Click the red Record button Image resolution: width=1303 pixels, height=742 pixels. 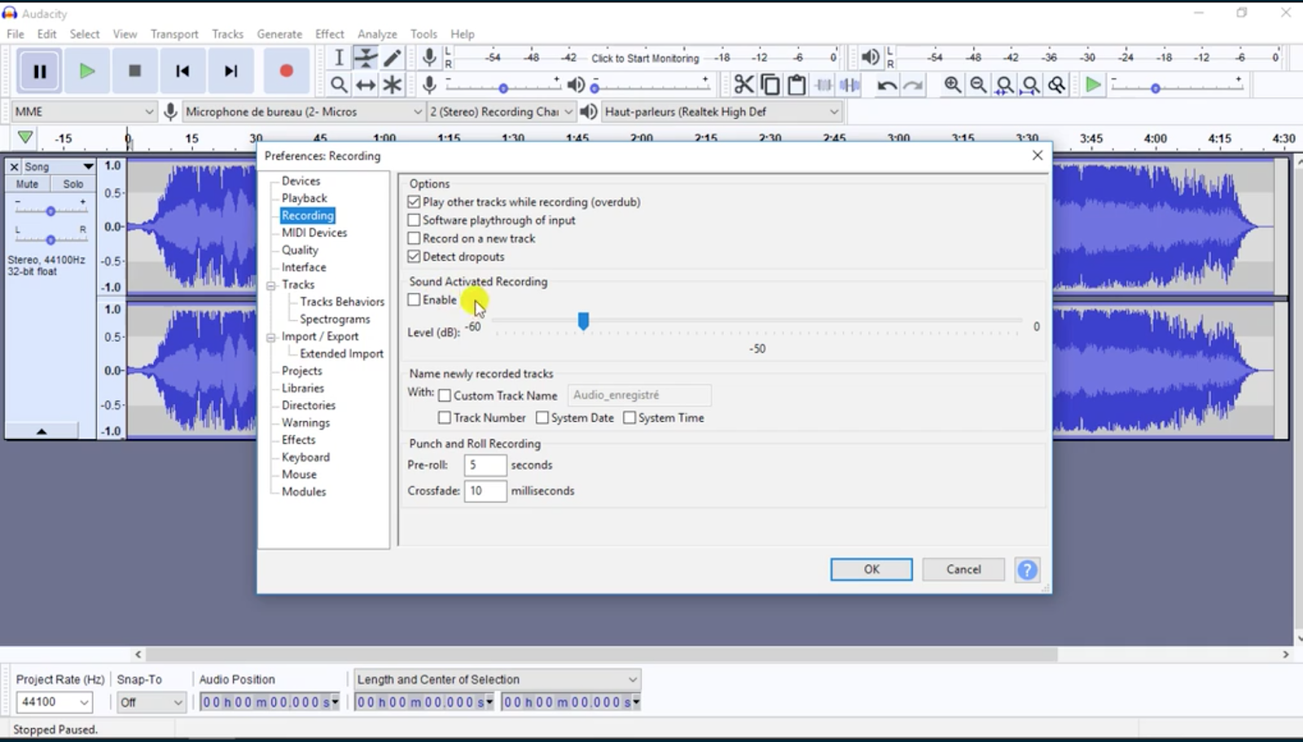[286, 71]
